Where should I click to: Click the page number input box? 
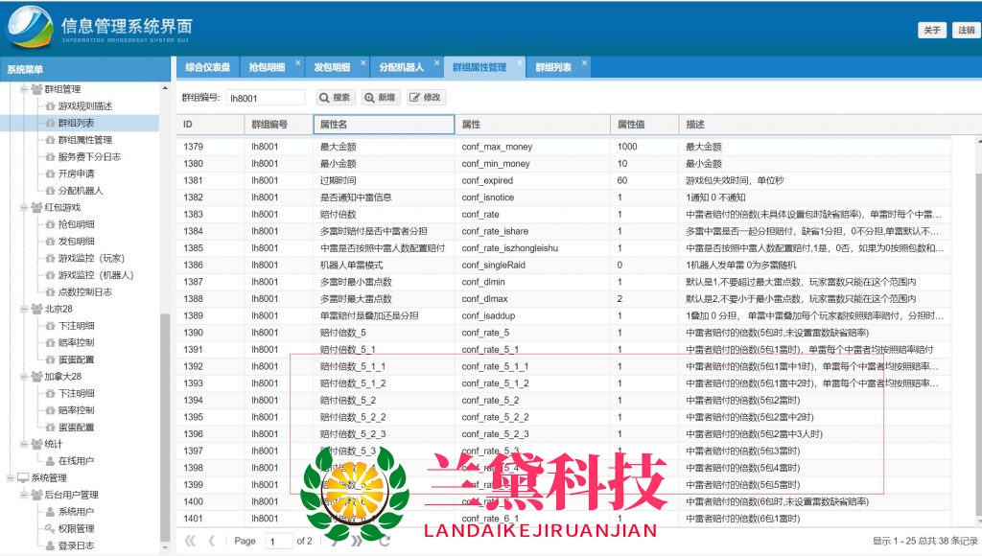coord(279,541)
